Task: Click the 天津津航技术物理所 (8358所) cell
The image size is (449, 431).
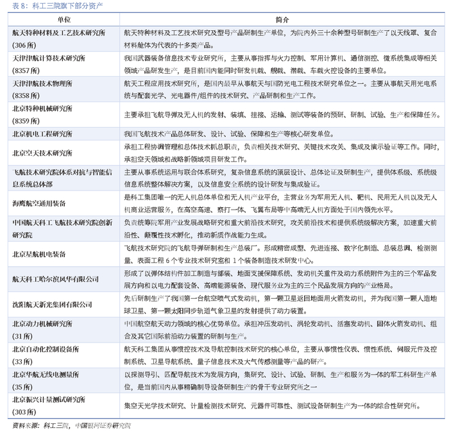Action: click(64, 89)
